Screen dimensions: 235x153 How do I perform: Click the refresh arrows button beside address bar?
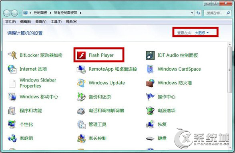tap(199, 13)
